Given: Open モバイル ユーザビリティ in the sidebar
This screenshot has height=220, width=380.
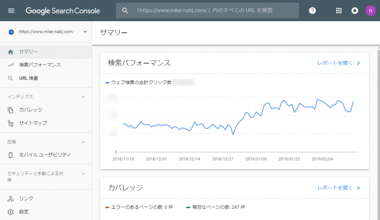Looking at the screenshot, I should (x=46, y=155).
